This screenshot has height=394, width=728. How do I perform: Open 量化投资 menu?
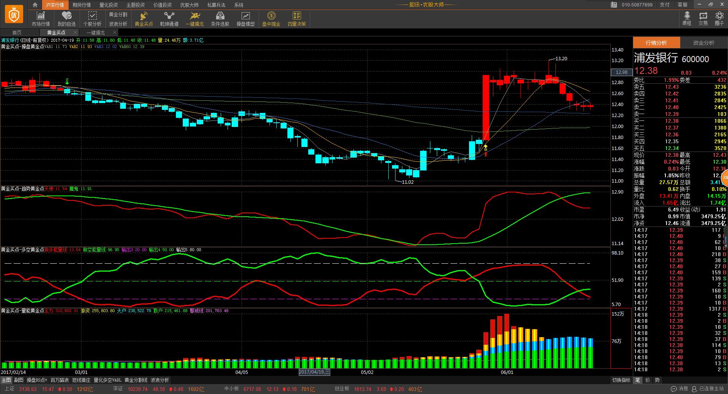tap(108, 5)
